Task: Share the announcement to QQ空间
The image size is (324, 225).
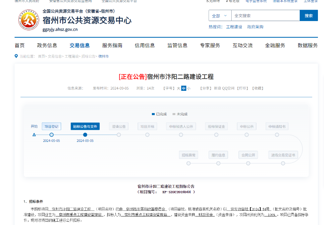Action: point(228,88)
